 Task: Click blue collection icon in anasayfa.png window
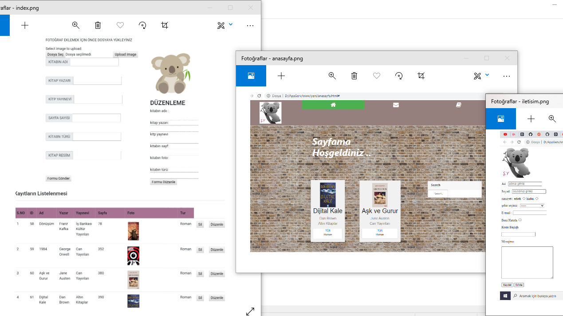[x=251, y=76]
